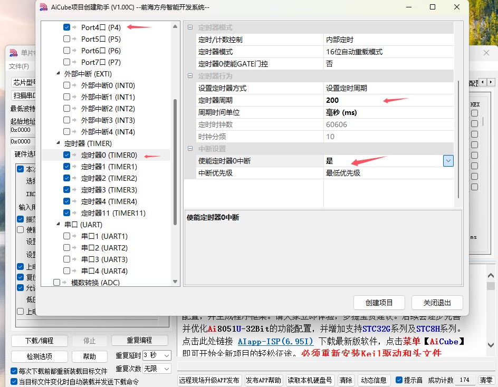Click the 清零 button
498x387 pixels.
(x=486, y=380)
